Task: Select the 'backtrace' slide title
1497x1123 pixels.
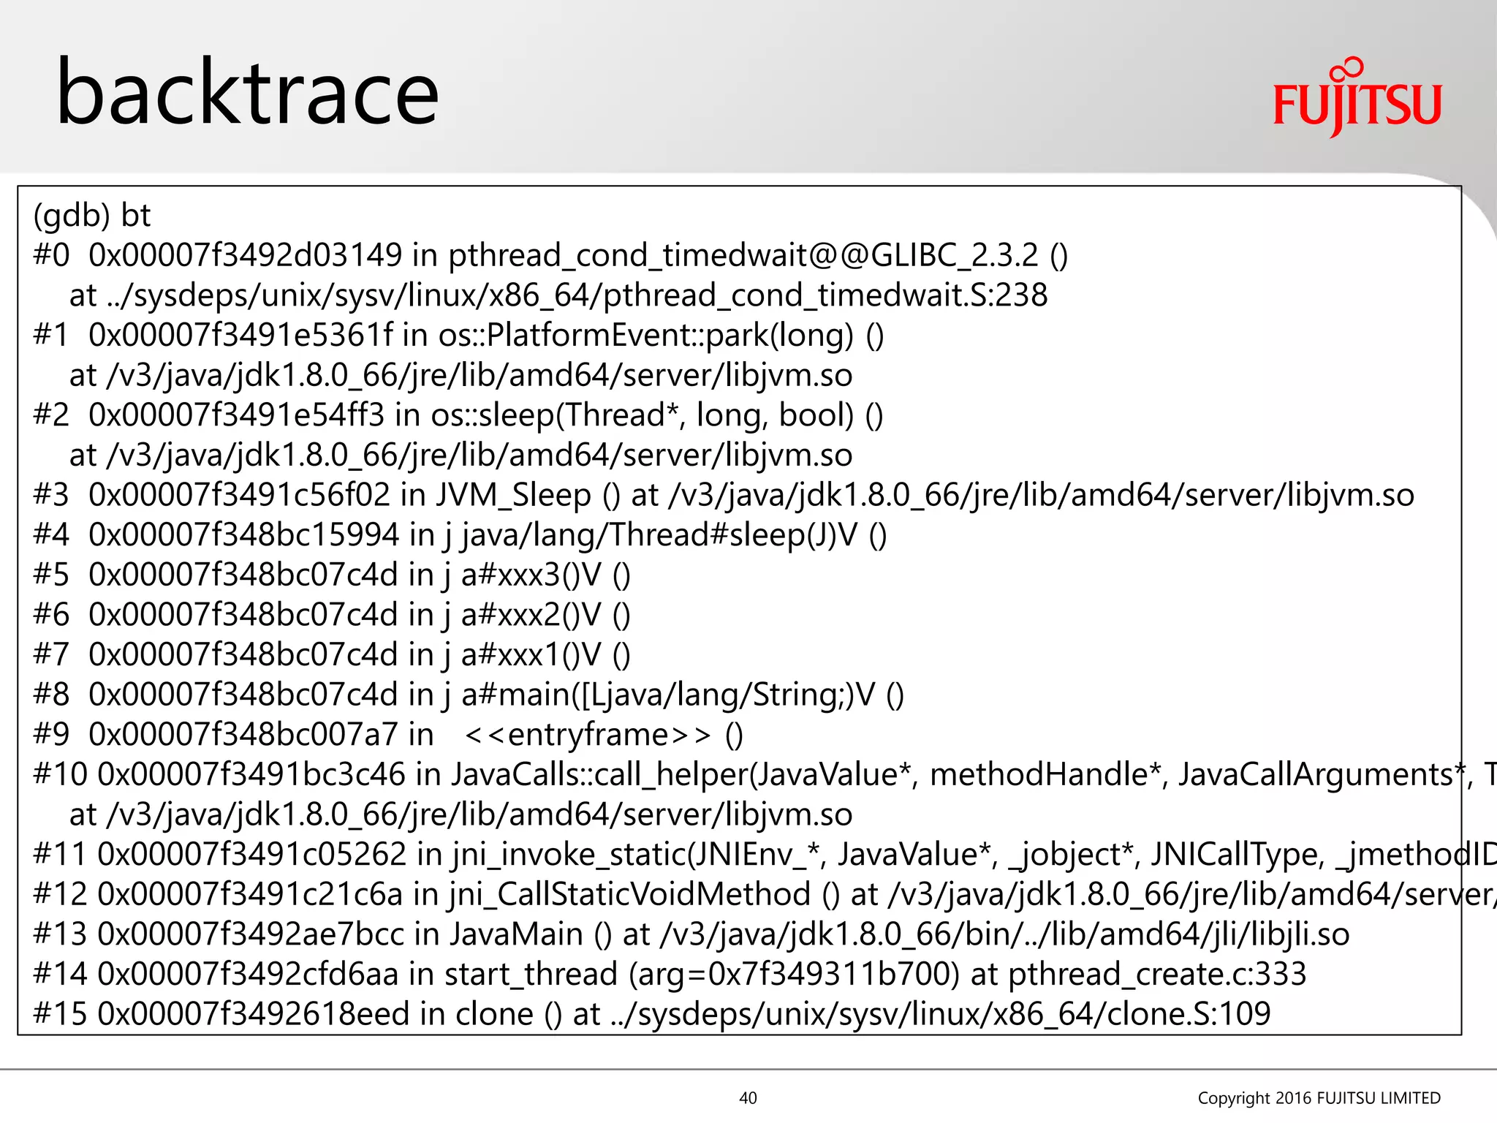Action: coord(247,93)
